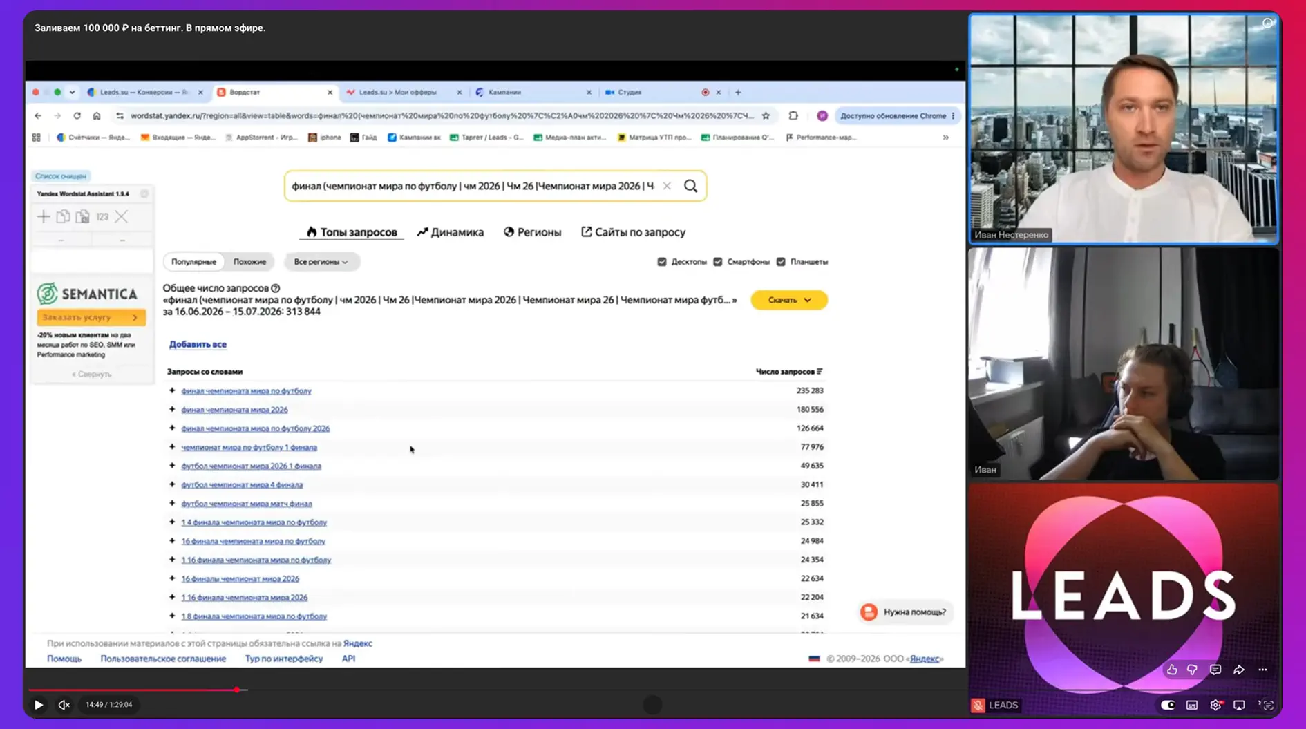Open player settings gear
Screen dimensions: 1306x729
tap(1215, 705)
